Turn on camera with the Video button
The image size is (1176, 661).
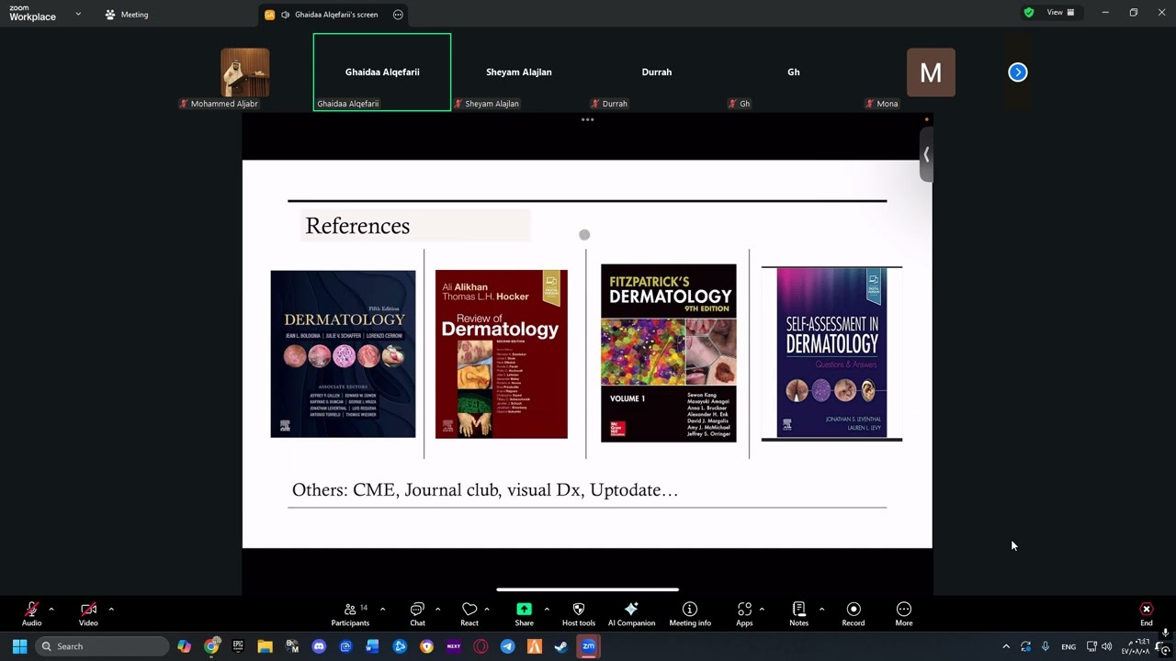pos(88,613)
